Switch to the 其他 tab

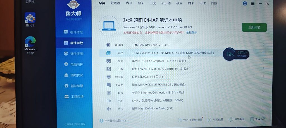214,3
